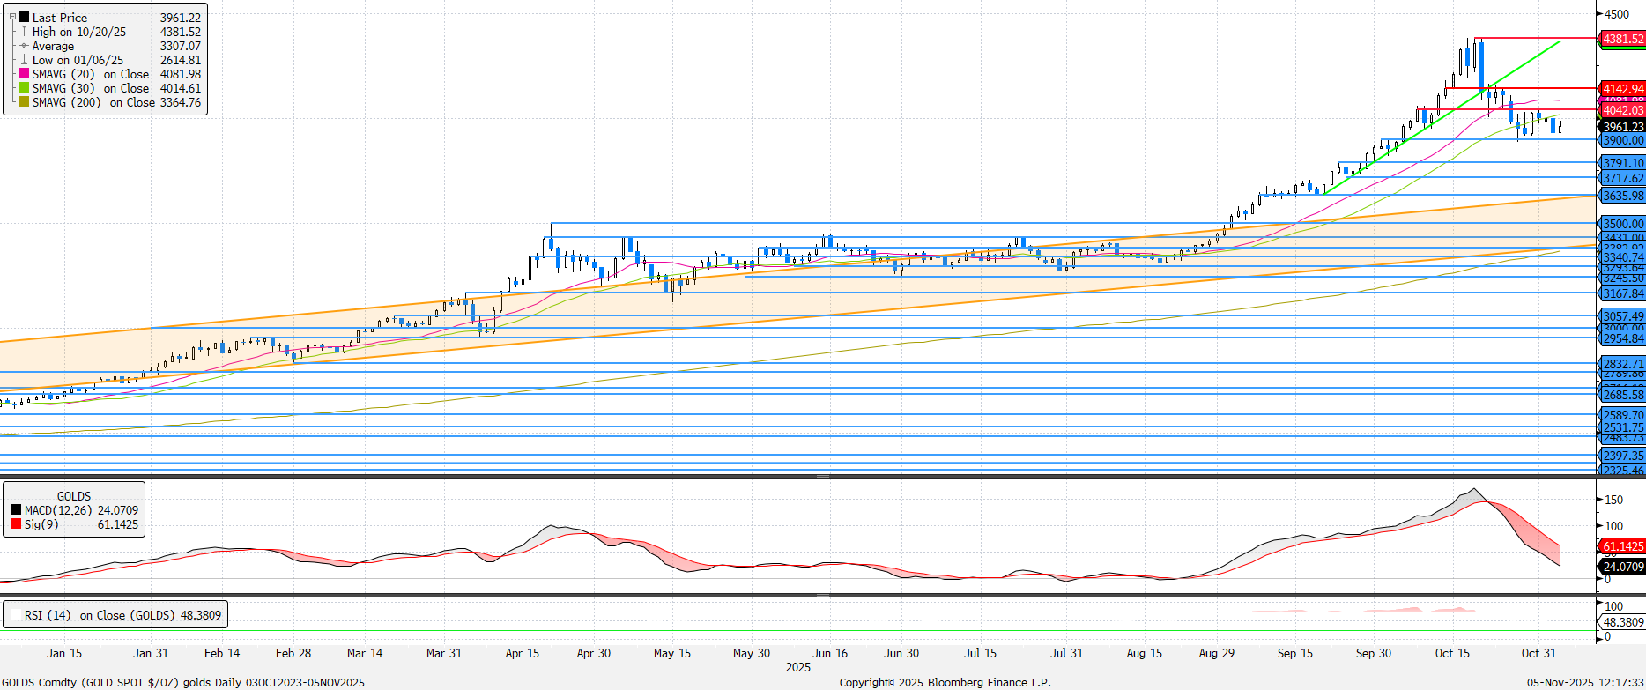Select the 3635.98 blue level tag
The image size is (1646, 690).
(1622, 196)
